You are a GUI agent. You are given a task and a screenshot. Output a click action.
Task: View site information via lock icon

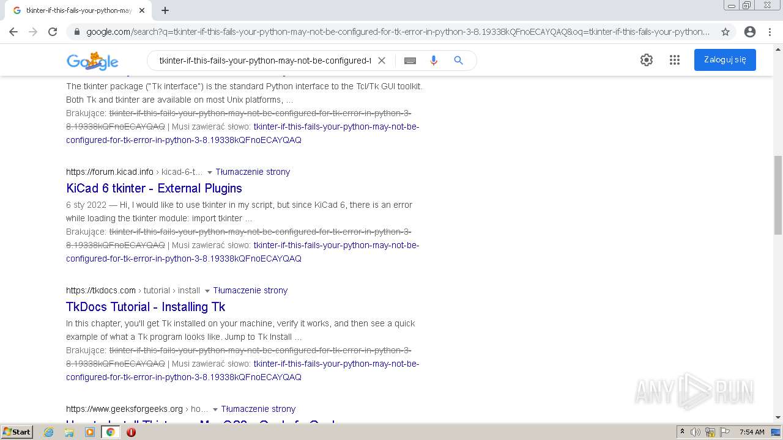click(x=77, y=32)
